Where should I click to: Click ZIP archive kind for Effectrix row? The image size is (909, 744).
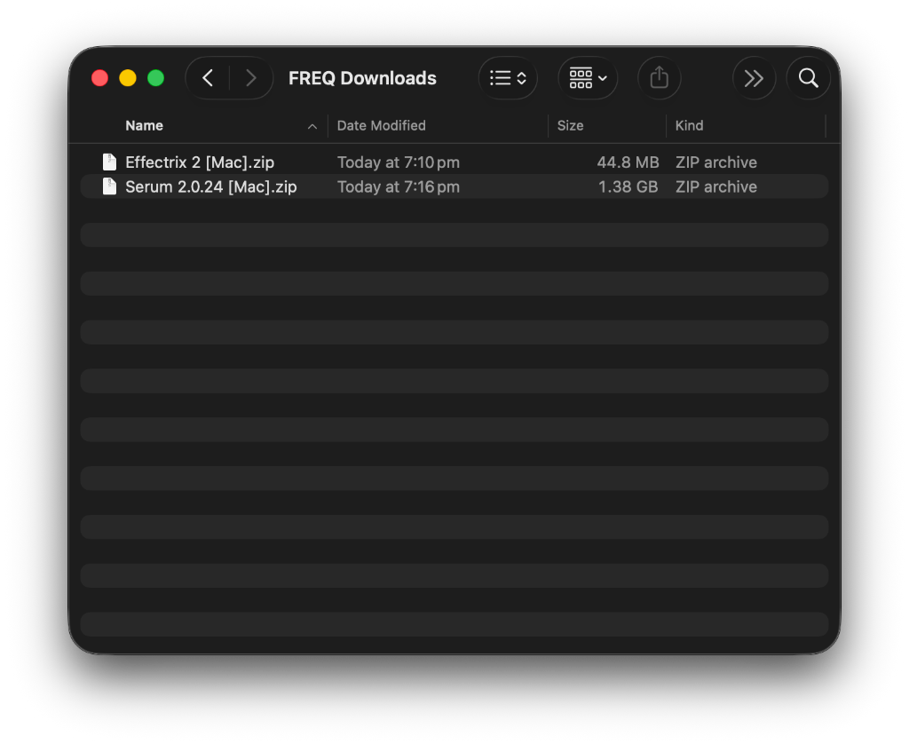pos(716,162)
